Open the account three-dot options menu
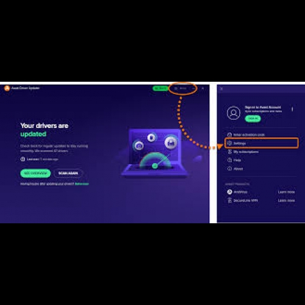Screen dimensions: 305x305 click(x=292, y=109)
